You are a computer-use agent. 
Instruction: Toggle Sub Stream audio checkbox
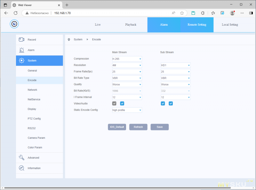coord(171,103)
